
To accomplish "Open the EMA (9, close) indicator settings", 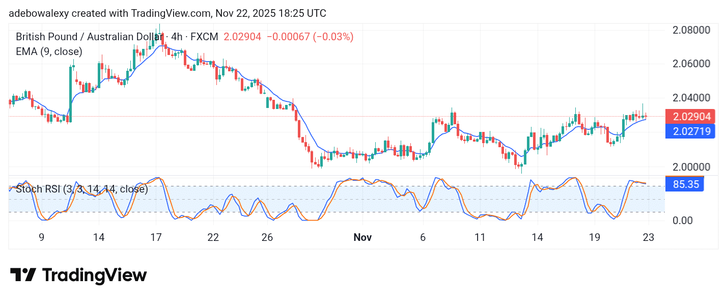I will click(48, 51).
